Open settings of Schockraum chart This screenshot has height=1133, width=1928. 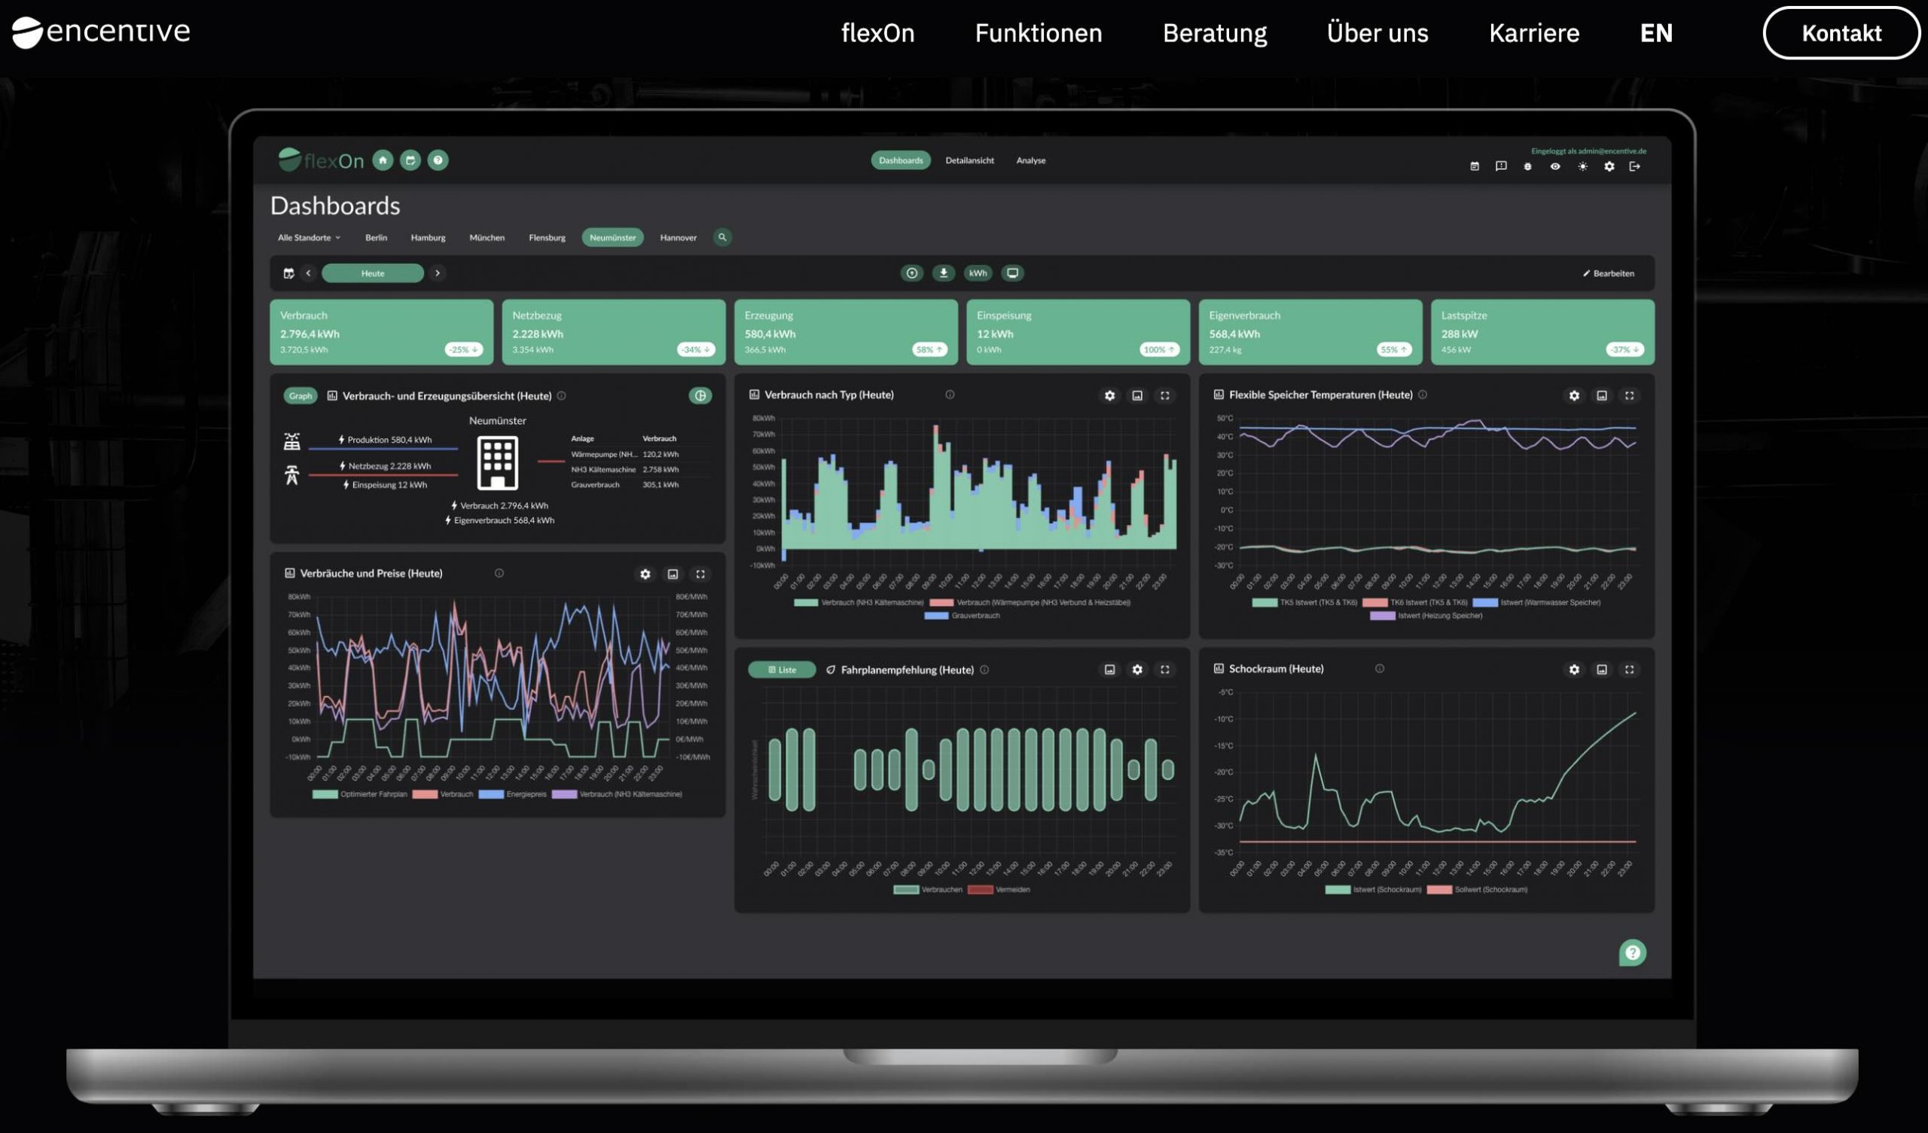1574,669
